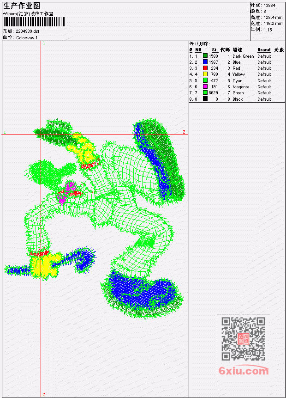Click Default brand in the Dark Green row

264,56
